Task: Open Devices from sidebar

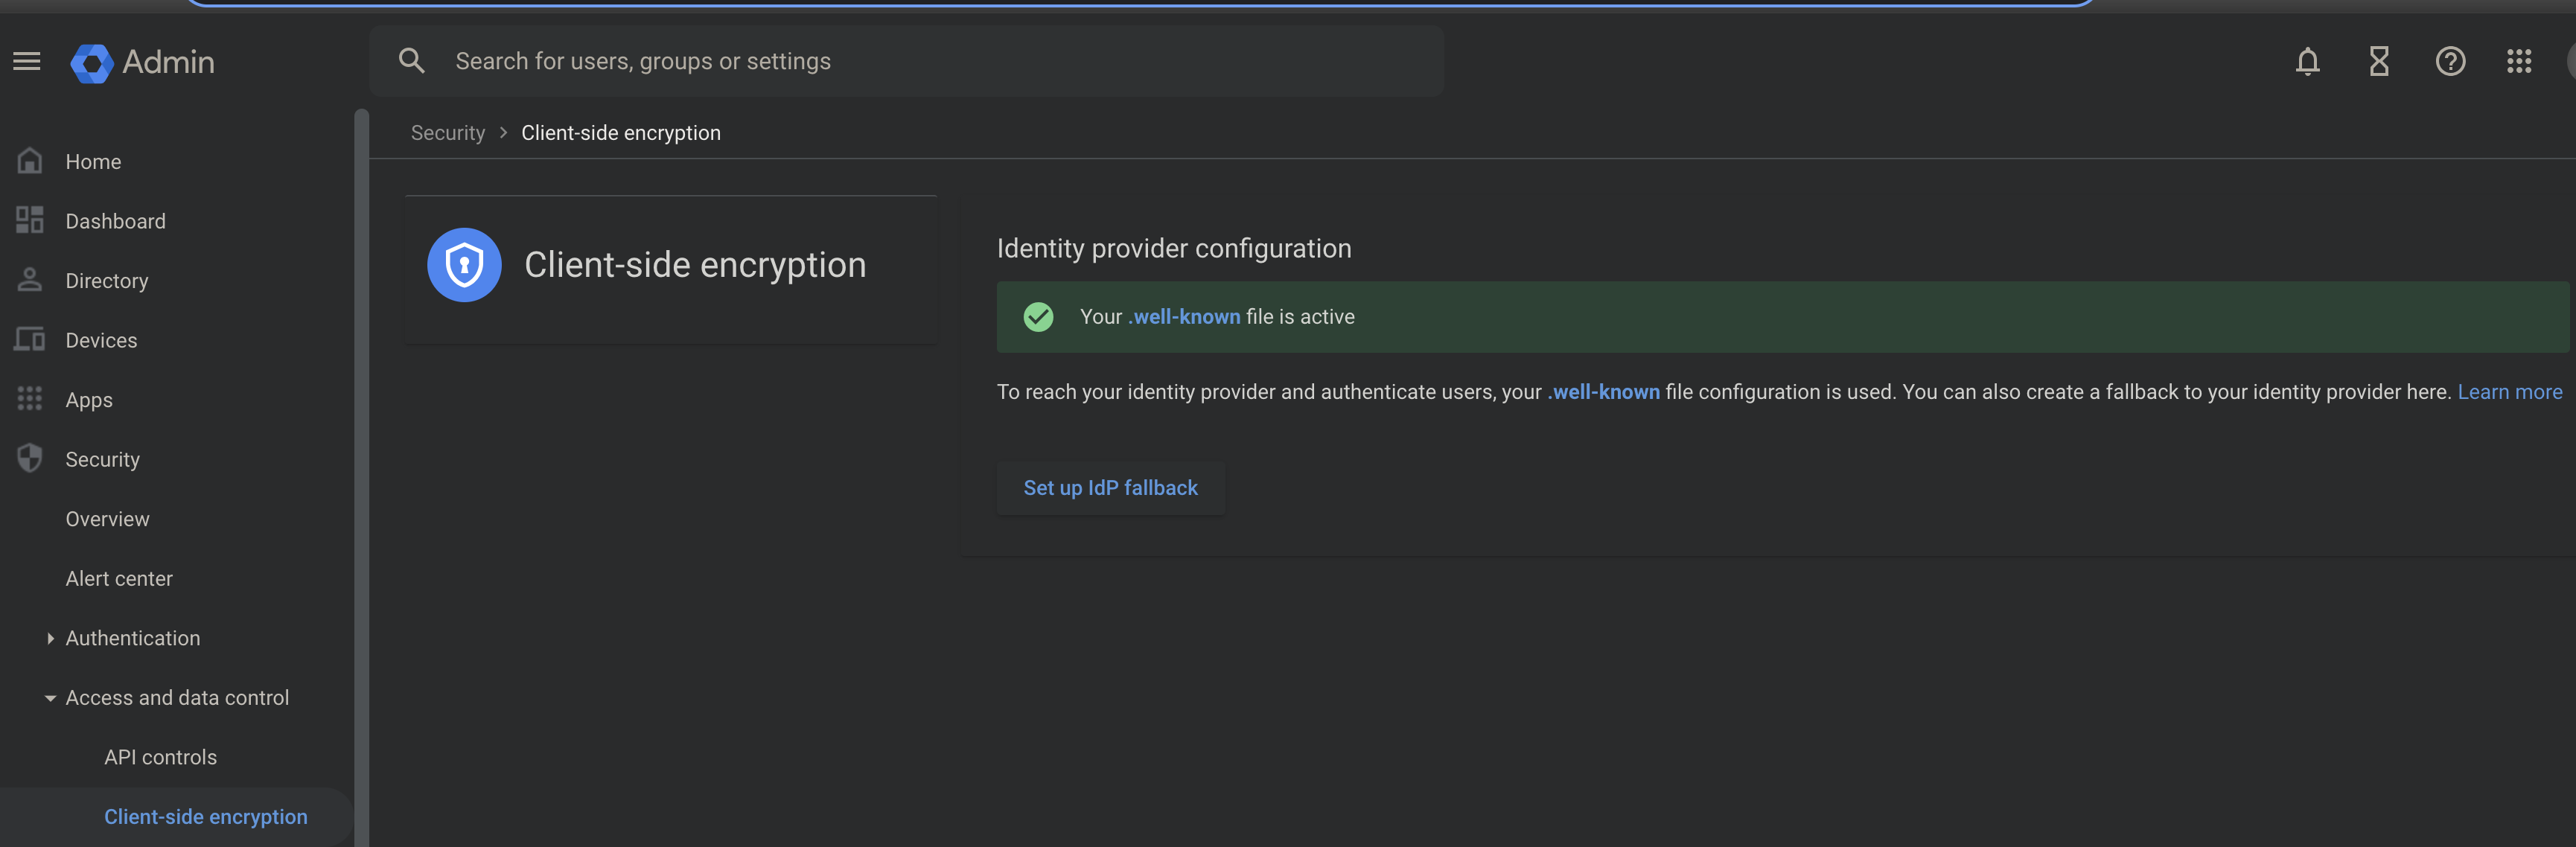Action: (x=101, y=340)
